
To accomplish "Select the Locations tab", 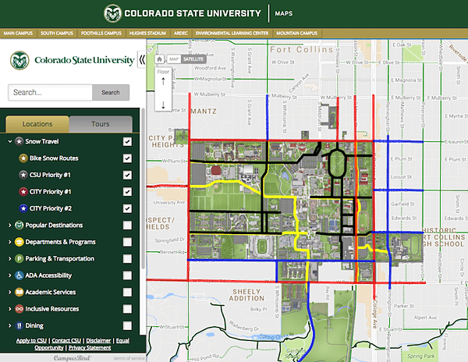I will [x=37, y=124].
